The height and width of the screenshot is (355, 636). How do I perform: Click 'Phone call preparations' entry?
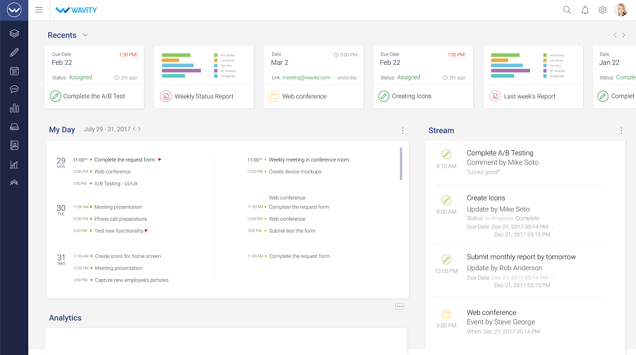click(121, 218)
